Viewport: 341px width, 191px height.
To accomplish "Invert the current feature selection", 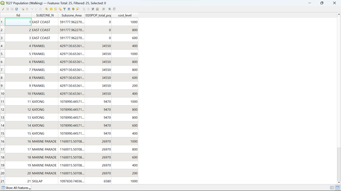I will (x=56, y=9).
